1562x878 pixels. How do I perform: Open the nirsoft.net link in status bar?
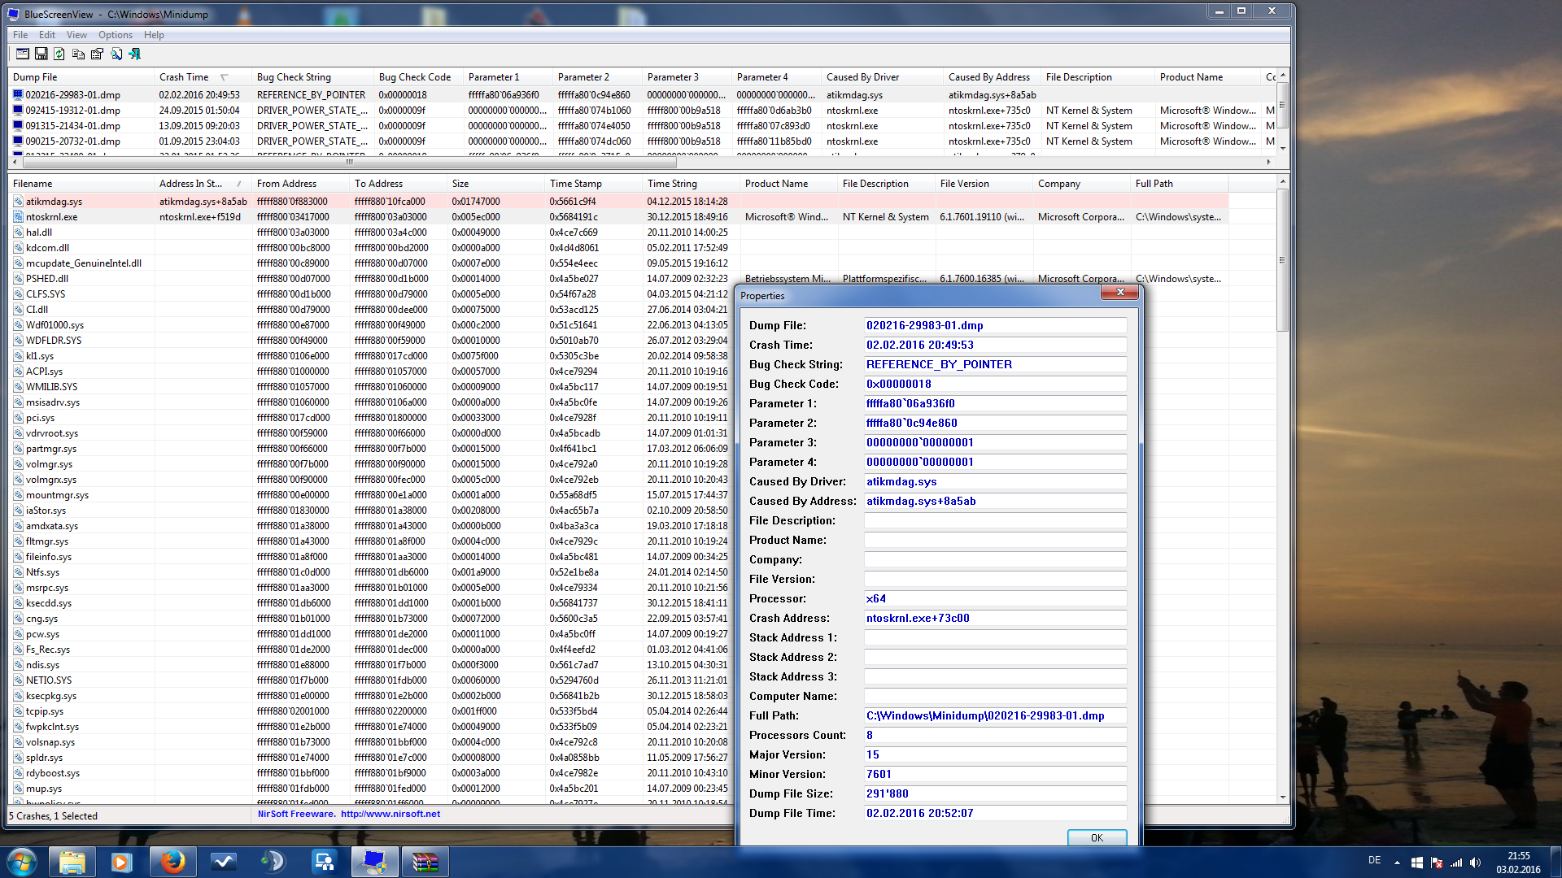[x=390, y=814]
